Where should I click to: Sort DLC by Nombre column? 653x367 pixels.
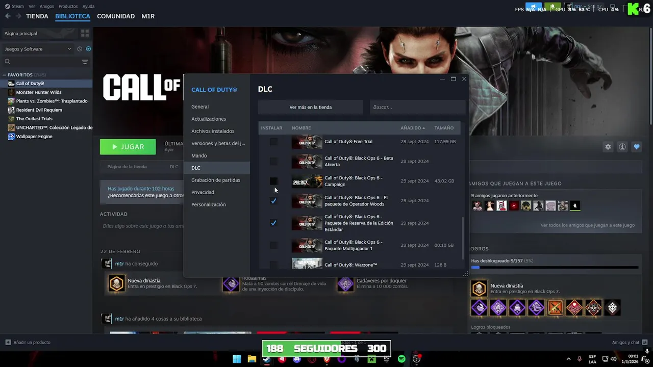tap(301, 128)
